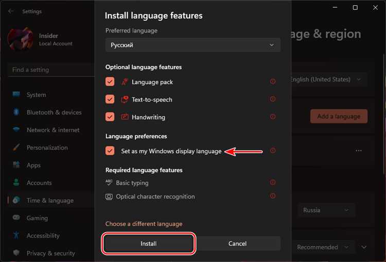Image resolution: width=386 pixels, height=262 pixels.
Task: Click the Privacy & security shield icon
Action: tap(16, 253)
